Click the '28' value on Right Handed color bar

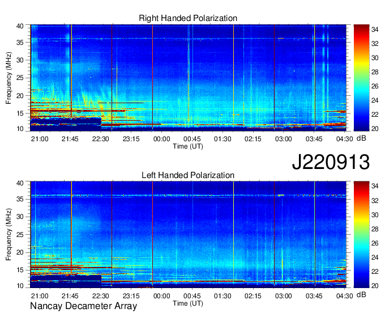(375, 72)
